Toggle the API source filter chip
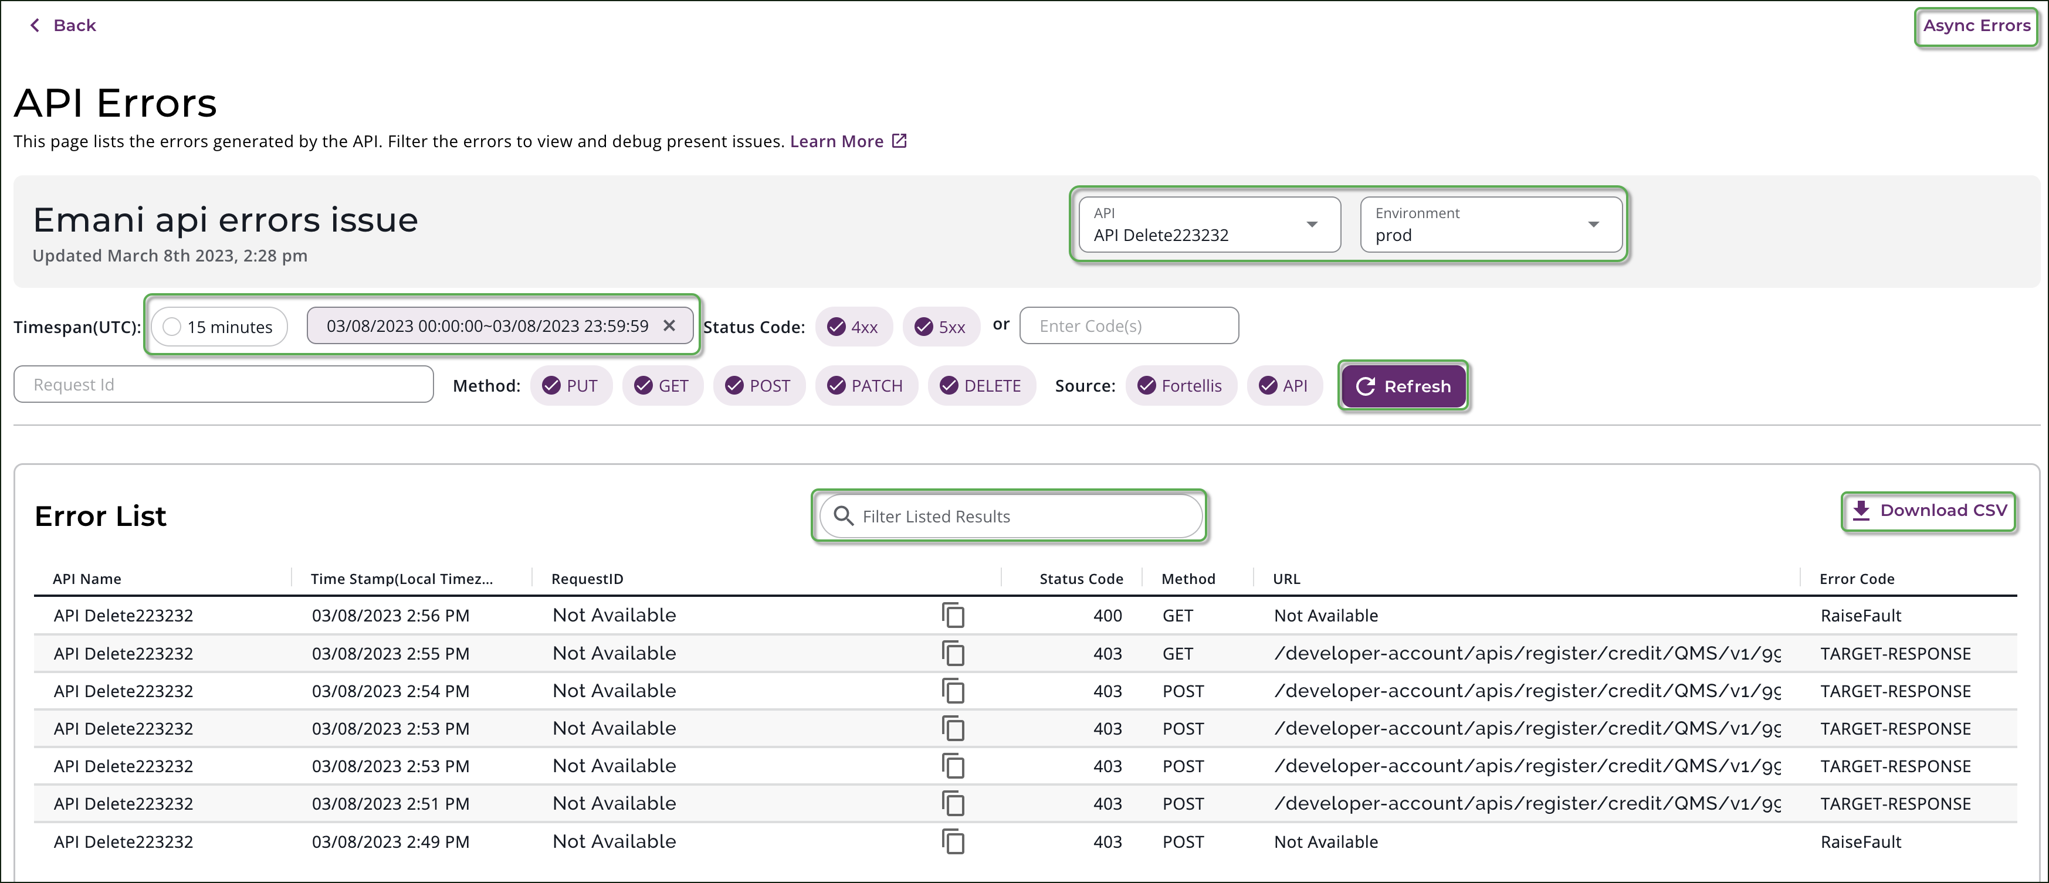The width and height of the screenshot is (2049, 883). click(1285, 385)
